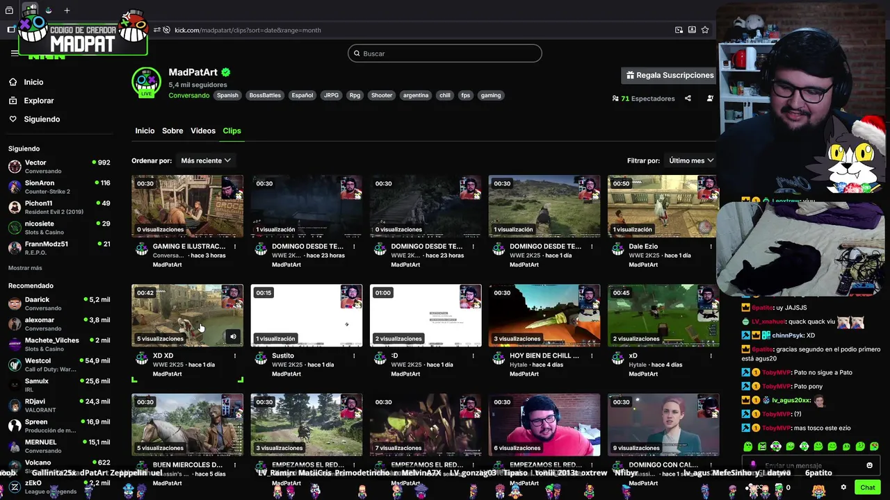Open options menu of HOY BIEN DE CHILL clip
Viewport: 890px width, 500px height.
(592, 356)
